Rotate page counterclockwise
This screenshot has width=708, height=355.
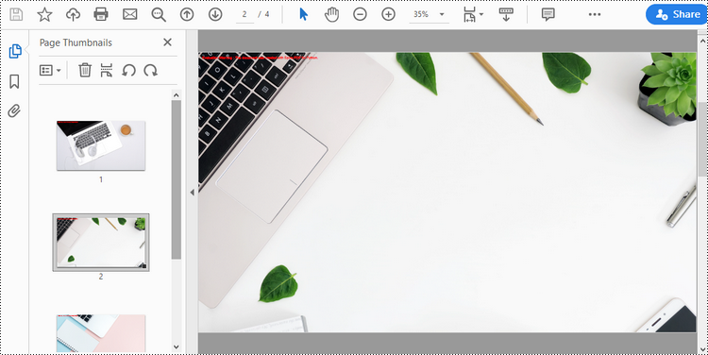click(128, 70)
